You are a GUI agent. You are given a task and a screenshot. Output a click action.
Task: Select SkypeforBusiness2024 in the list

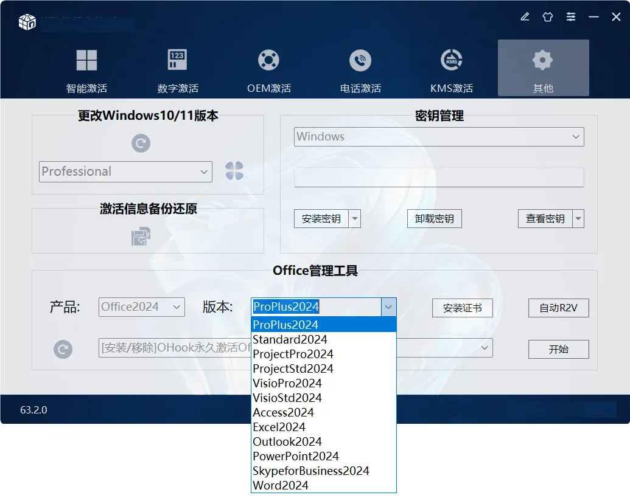pyautogui.click(x=323, y=471)
